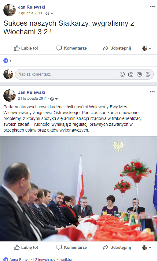The height and width of the screenshot is (261, 158).
Task: Open the sticker picker icon in the comment box
Action: click(148, 74)
